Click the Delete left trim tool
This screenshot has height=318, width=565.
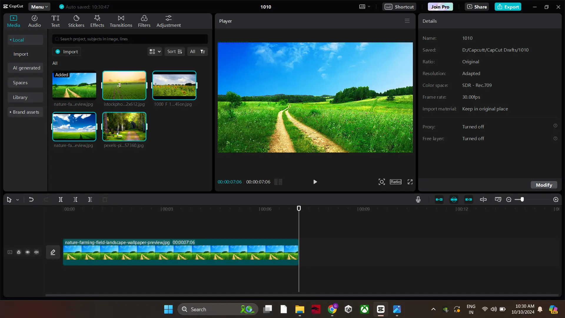(75, 200)
